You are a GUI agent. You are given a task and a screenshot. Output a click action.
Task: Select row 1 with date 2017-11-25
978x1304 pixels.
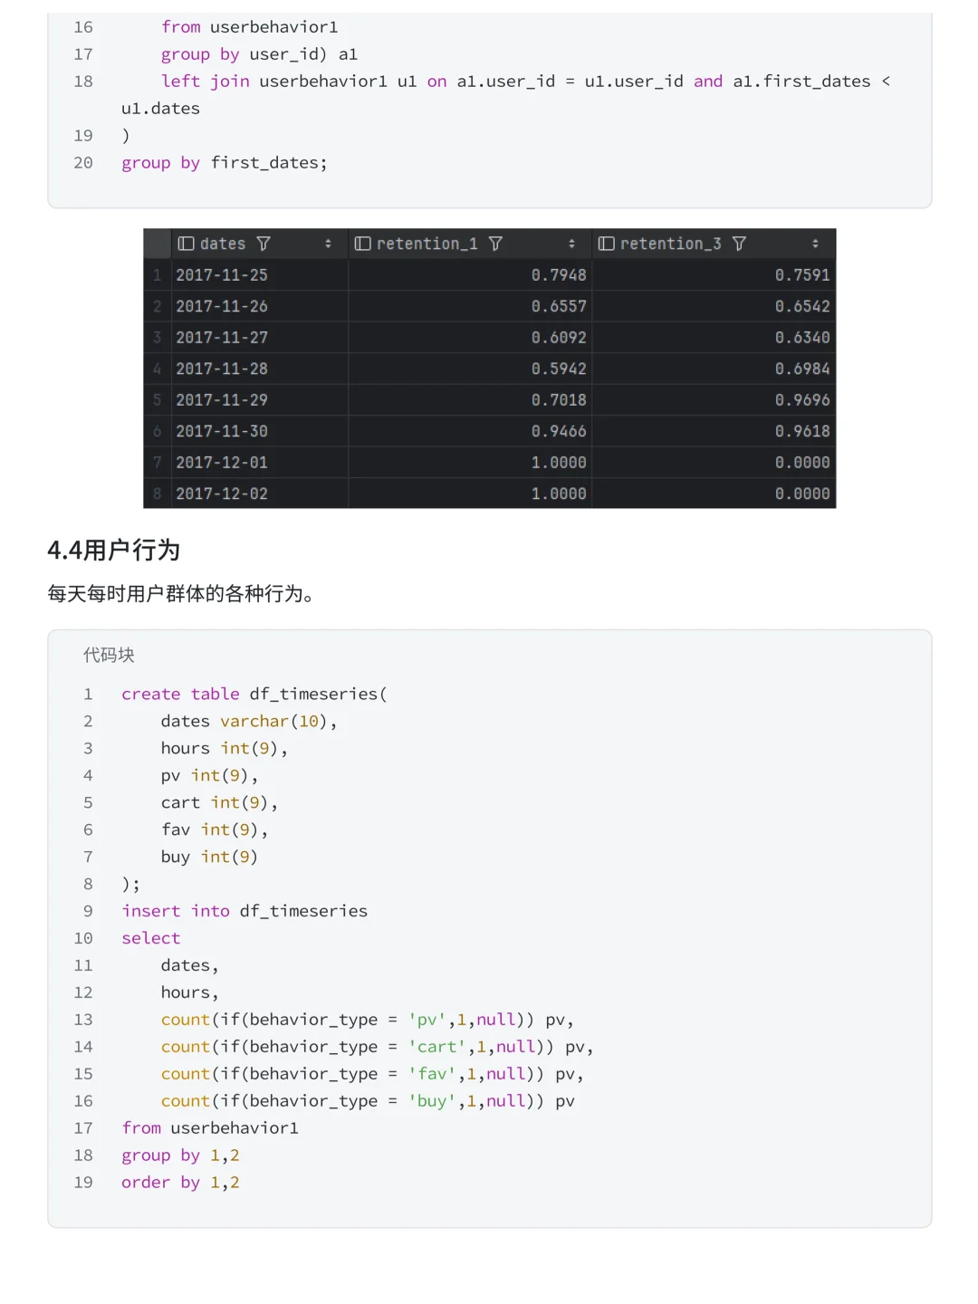pos(489,275)
